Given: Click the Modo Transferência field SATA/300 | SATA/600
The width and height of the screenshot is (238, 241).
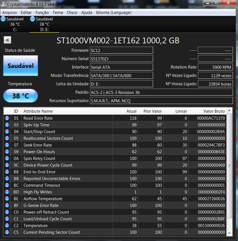Looking at the screenshot, I should pyautogui.click(x=121, y=75).
